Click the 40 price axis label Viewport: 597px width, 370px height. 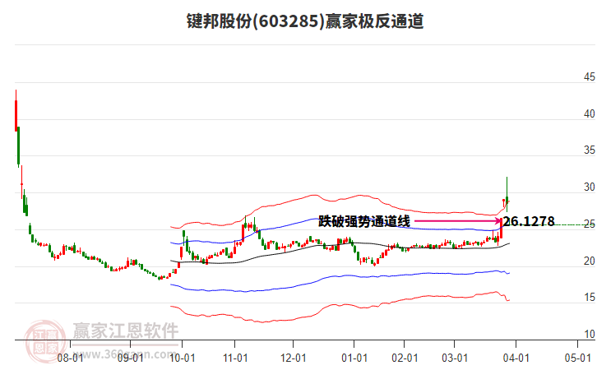(x=590, y=113)
